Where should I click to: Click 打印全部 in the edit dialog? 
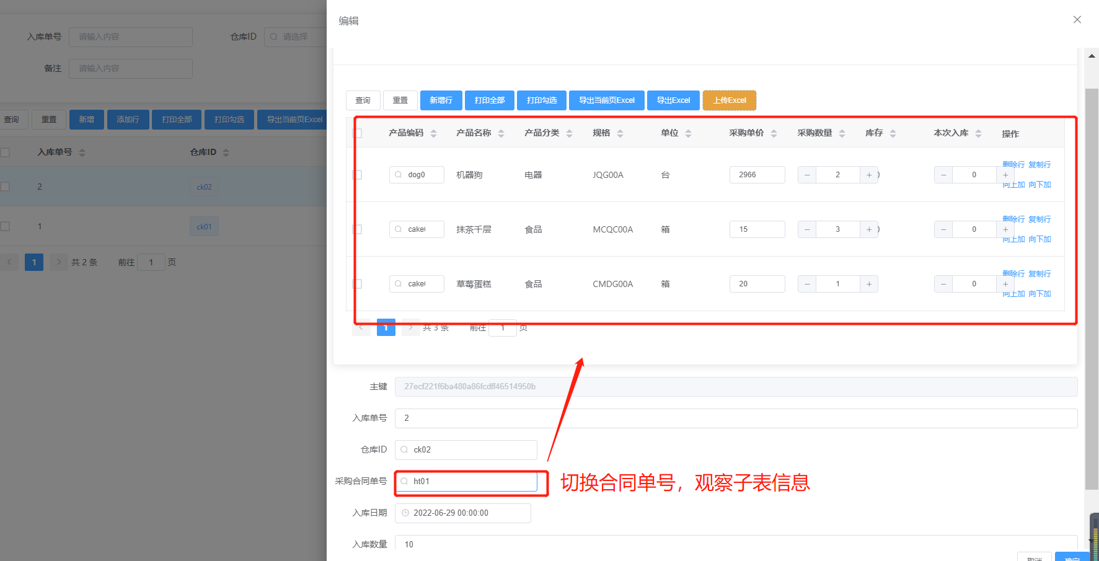click(x=490, y=100)
